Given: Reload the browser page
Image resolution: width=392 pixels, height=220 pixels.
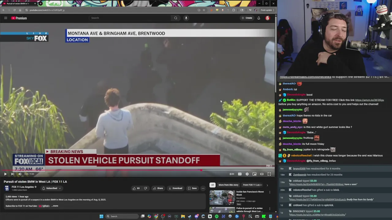Looking at the screenshot, I should click(14, 10).
